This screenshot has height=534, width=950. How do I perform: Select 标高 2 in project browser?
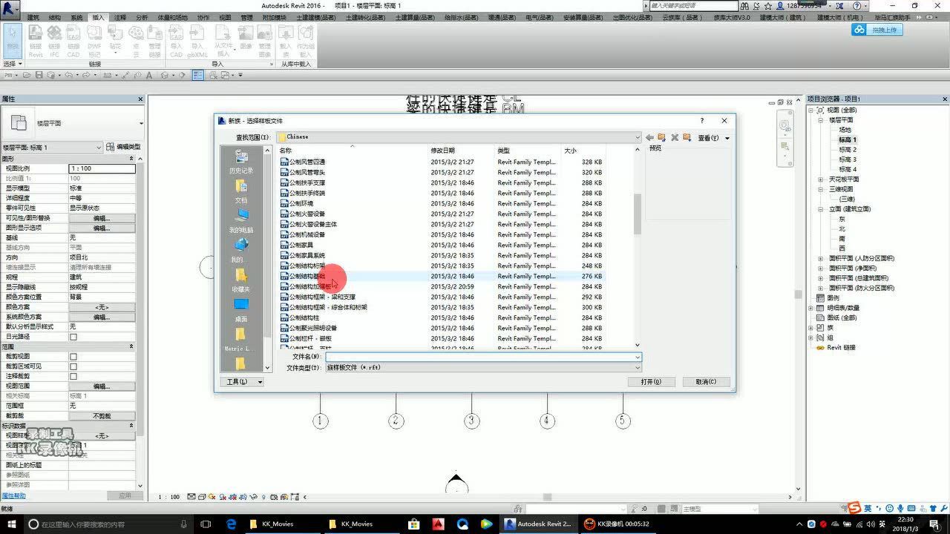click(x=848, y=150)
